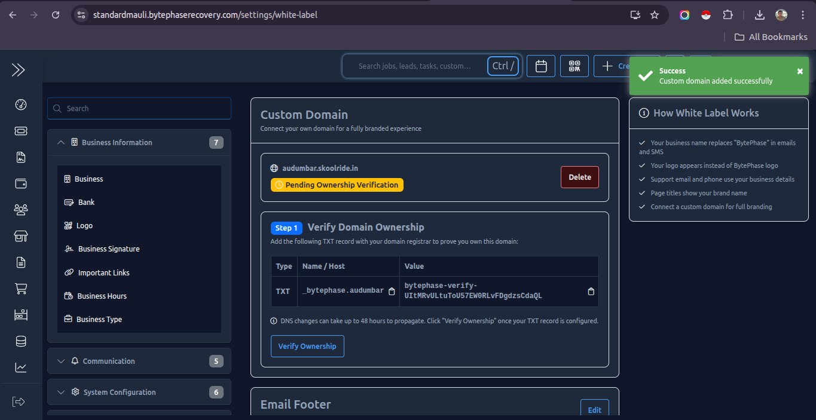The height and width of the screenshot is (420, 816).
Task: Click the Communication count badge 5
Action: pyautogui.click(x=216, y=361)
